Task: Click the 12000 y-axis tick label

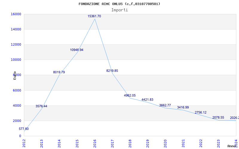Action: pos(16,44)
